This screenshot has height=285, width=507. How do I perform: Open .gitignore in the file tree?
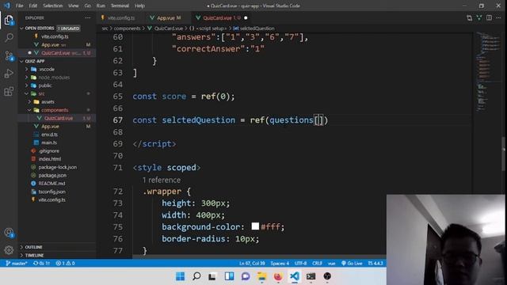click(49, 151)
